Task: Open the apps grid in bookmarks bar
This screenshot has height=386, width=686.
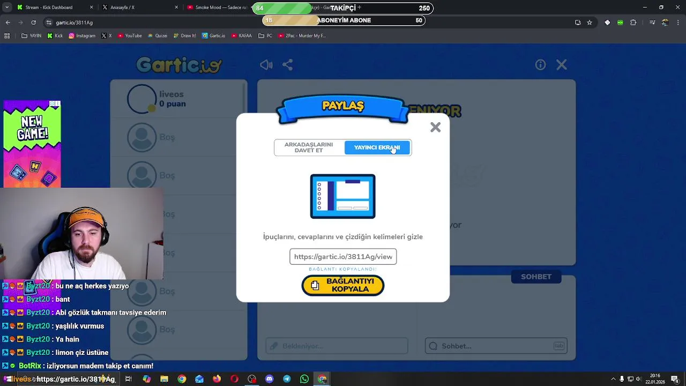Action: (x=7, y=36)
